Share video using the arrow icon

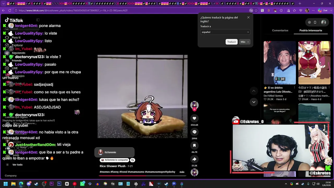pos(194,159)
